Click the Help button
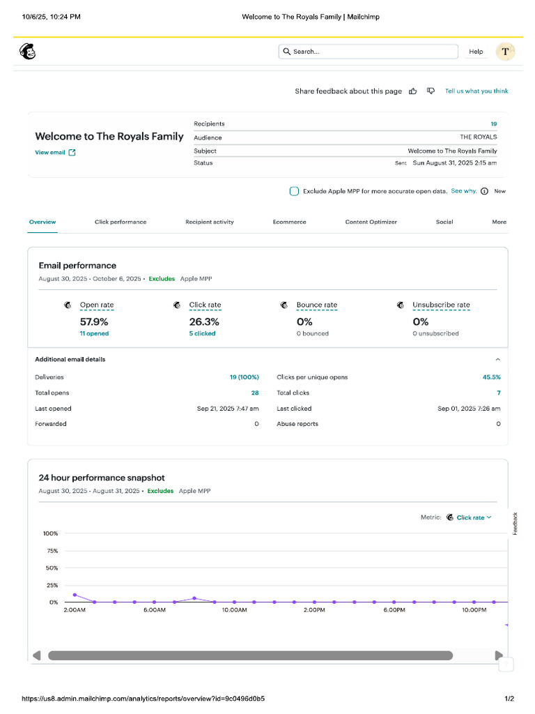The height and width of the screenshot is (714, 535). (x=476, y=52)
